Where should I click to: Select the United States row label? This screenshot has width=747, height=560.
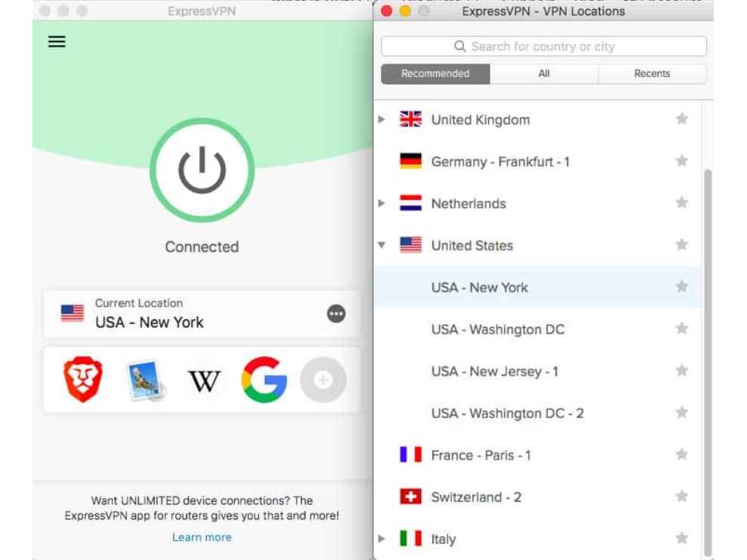click(x=472, y=245)
